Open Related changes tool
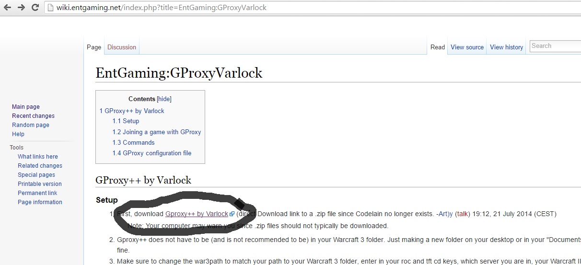 pos(40,166)
